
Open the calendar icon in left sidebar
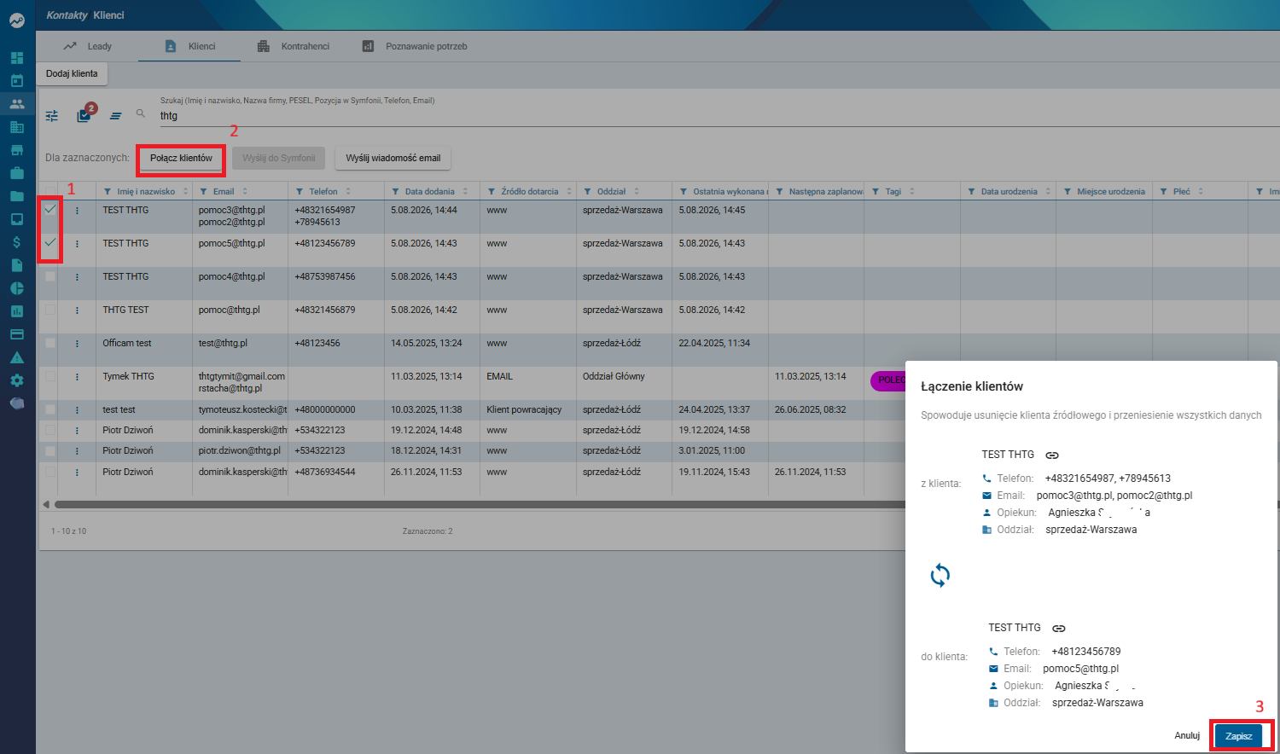pyautogui.click(x=16, y=81)
